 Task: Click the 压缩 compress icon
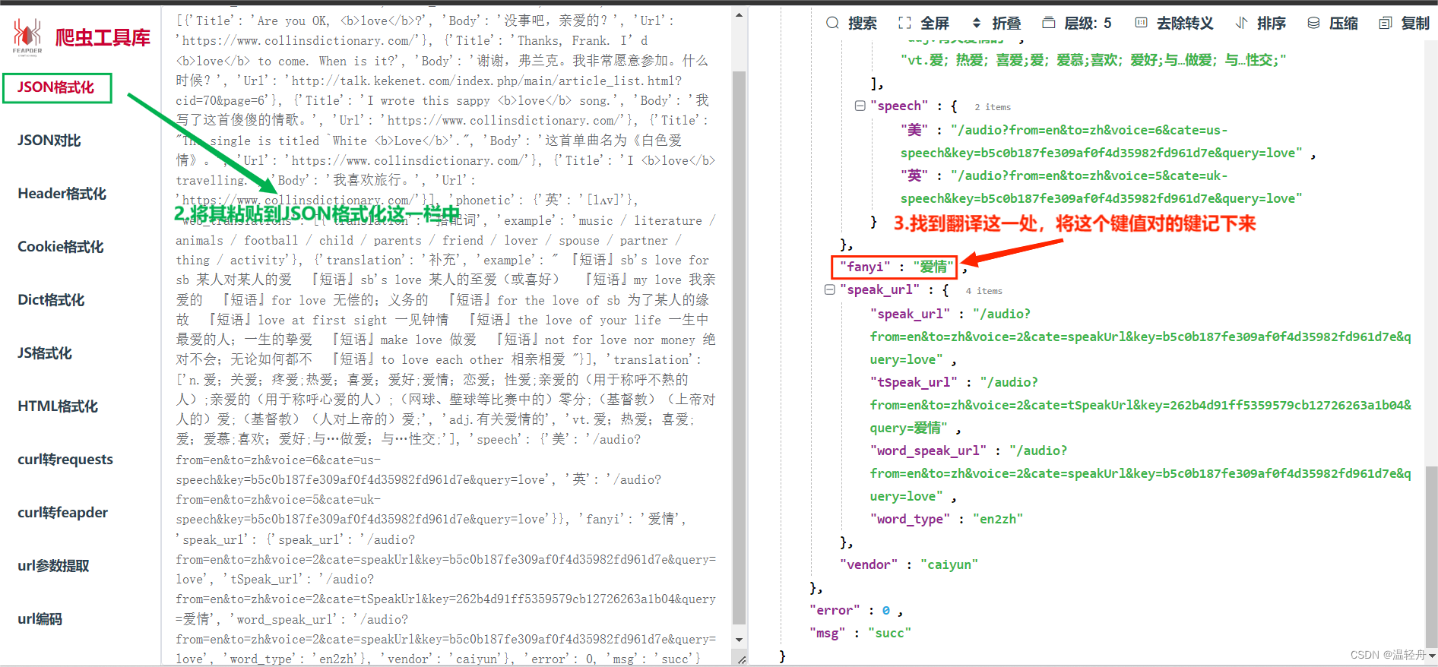point(1313,23)
